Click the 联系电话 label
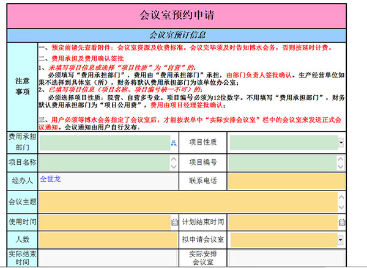The height and width of the screenshot is (268, 367). click(x=203, y=181)
